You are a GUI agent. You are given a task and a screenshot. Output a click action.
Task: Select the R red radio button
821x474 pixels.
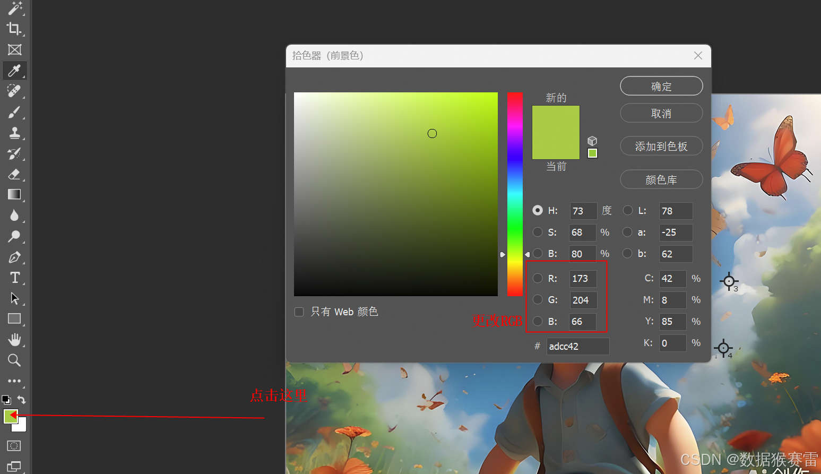(x=538, y=278)
